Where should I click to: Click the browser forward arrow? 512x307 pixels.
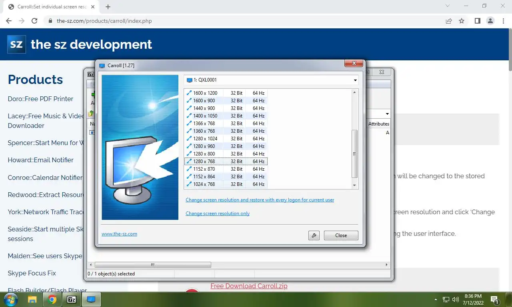22,21
